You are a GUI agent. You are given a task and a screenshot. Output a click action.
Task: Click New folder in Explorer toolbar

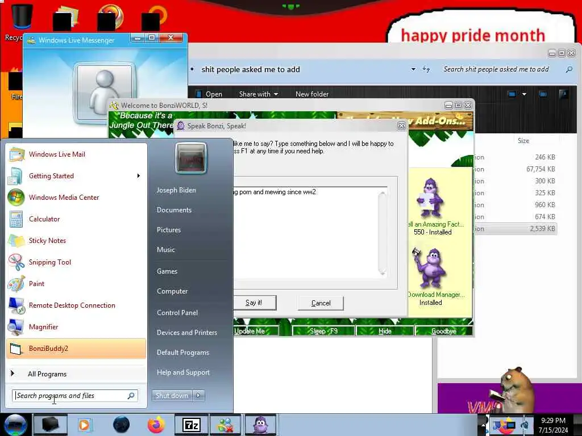tap(312, 94)
